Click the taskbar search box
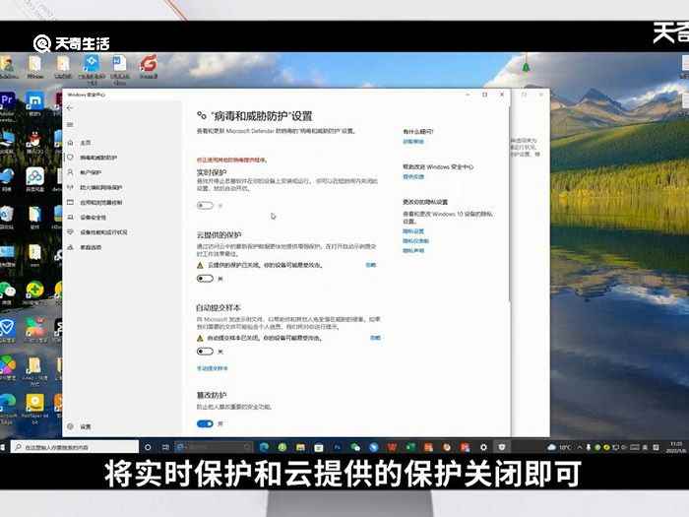 (75, 447)
